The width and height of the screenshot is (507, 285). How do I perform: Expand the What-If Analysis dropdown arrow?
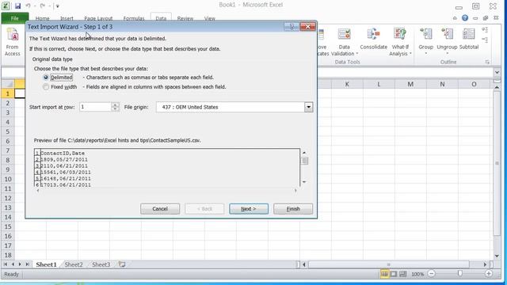tap(410, 54)
